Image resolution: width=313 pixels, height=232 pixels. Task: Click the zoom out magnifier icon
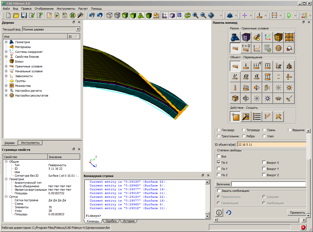coord(203,15)
